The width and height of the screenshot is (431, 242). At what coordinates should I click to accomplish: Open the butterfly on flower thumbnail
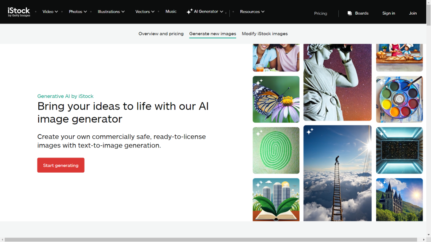[x=276, y=99]
